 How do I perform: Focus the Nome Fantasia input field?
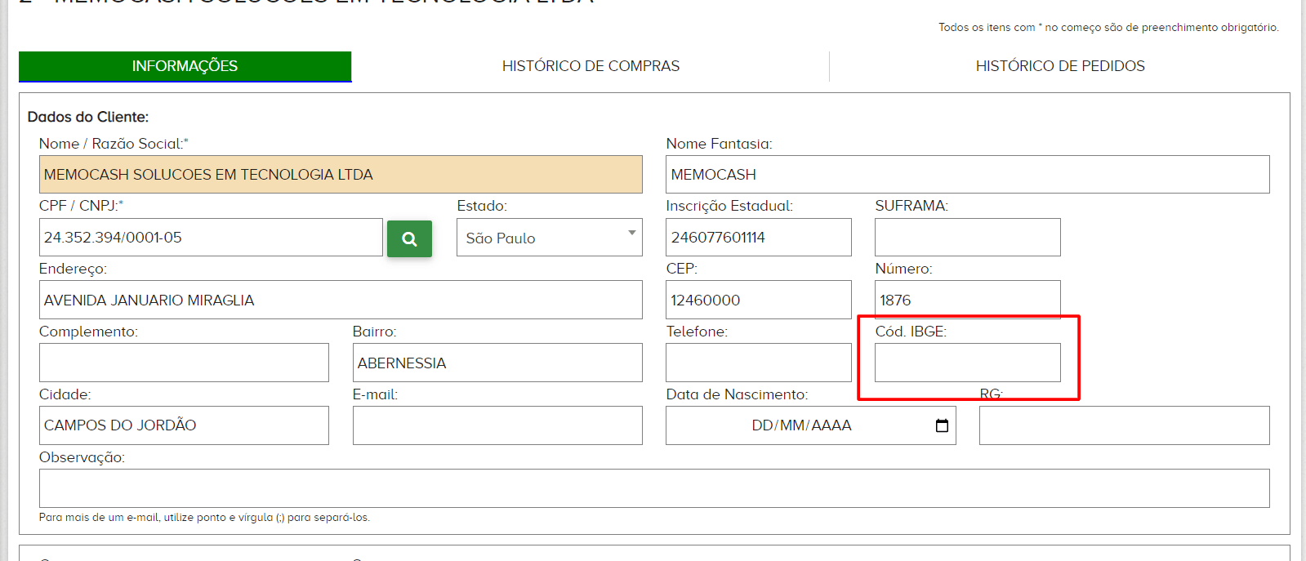[967, 175]
